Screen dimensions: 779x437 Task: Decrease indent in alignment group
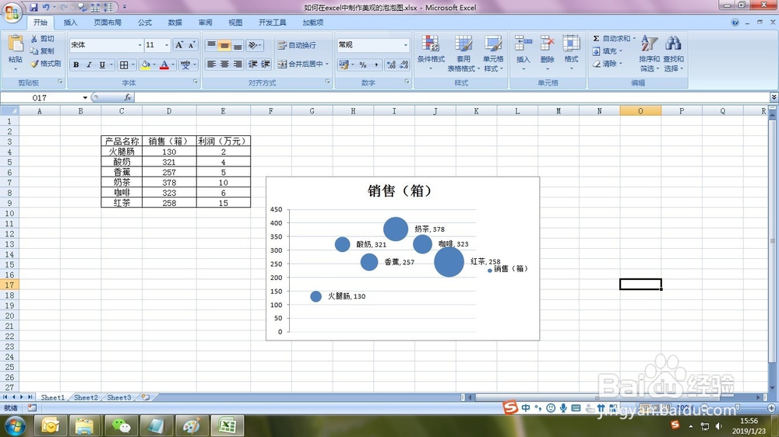[253, 64]
